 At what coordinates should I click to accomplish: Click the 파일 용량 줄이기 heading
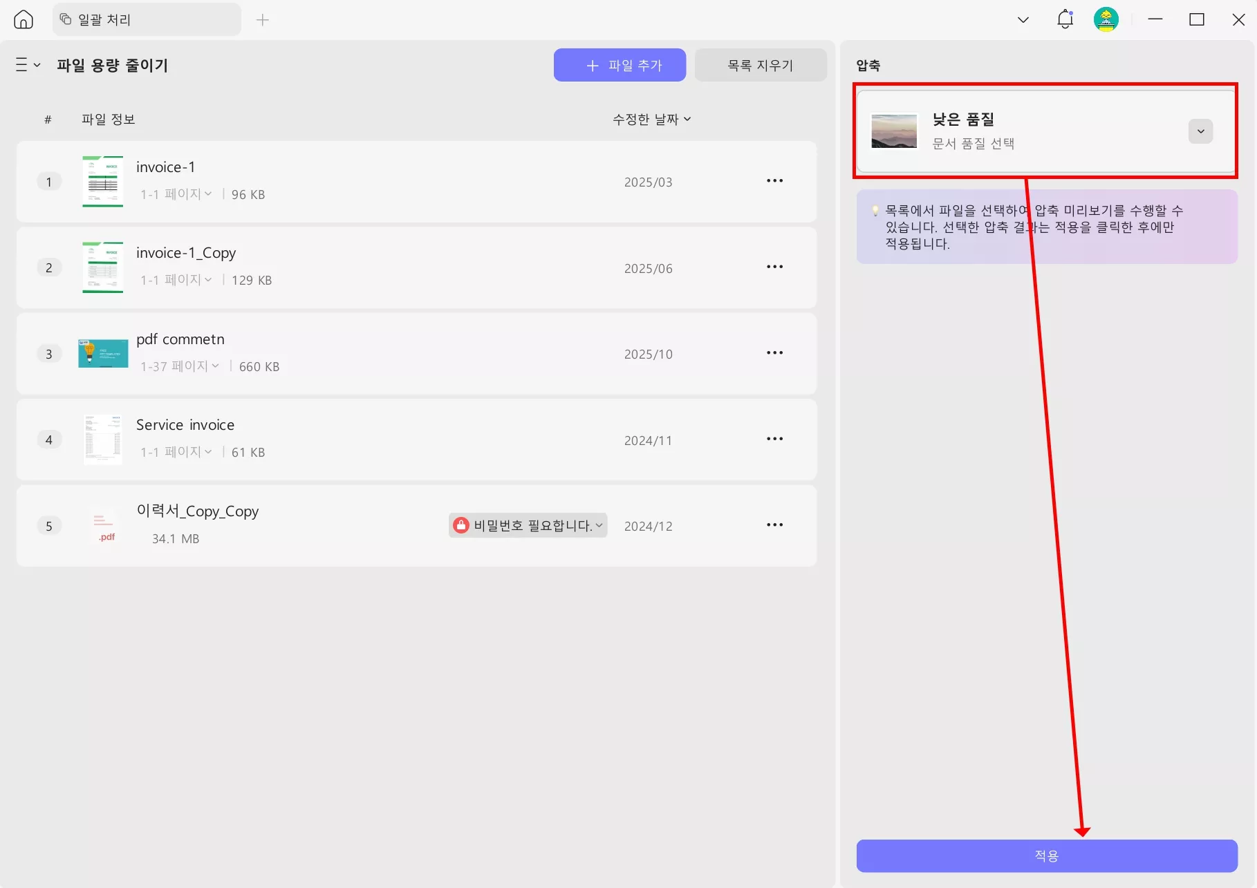(113, 66)
